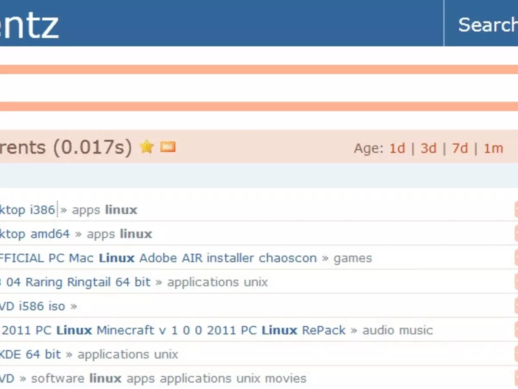This screenshot has width=518, height=389.
Task: Click the orange badge icon on the Minecraft row
Action: click(516, 330)
